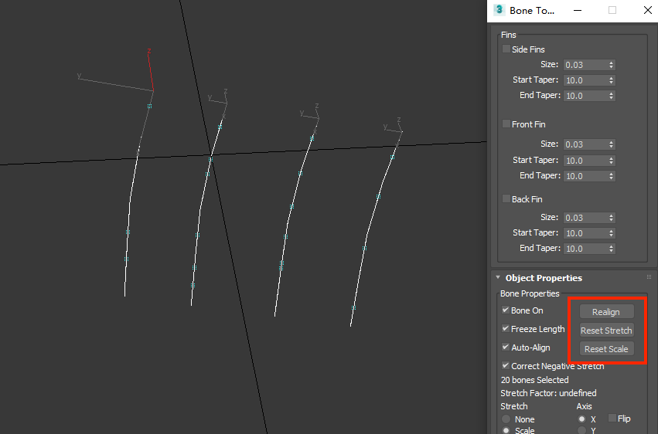
Task: Uncheck the Freeze Length checkbox
Action: pyautogui.click(x=505, y=329)
